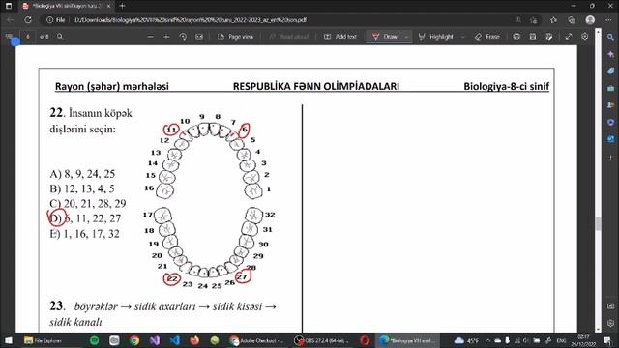Open Edge sidebar Shopping tag icon
This screenshot has width=619, height=348.
(610, 71)
